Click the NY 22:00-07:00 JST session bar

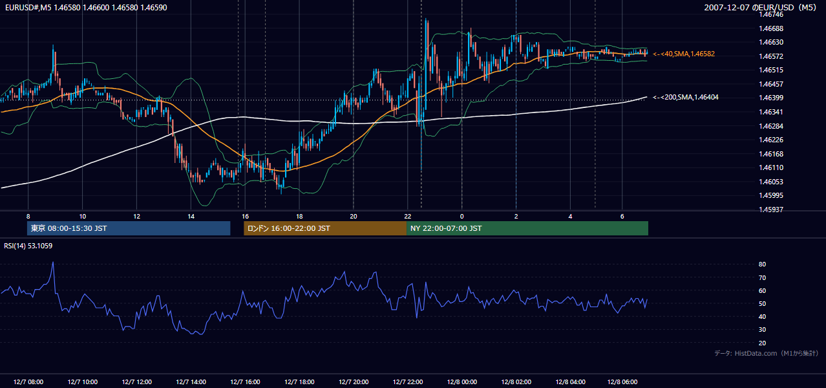(527, 228)
